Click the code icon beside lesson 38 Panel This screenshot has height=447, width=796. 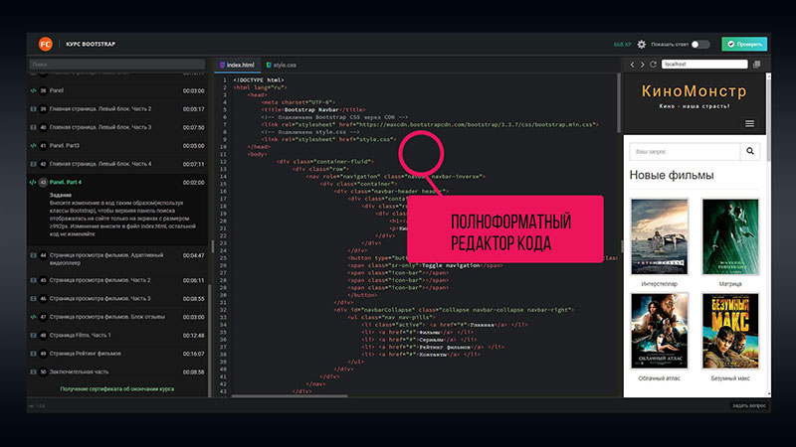pyautogui.click(x=34, y=90)
